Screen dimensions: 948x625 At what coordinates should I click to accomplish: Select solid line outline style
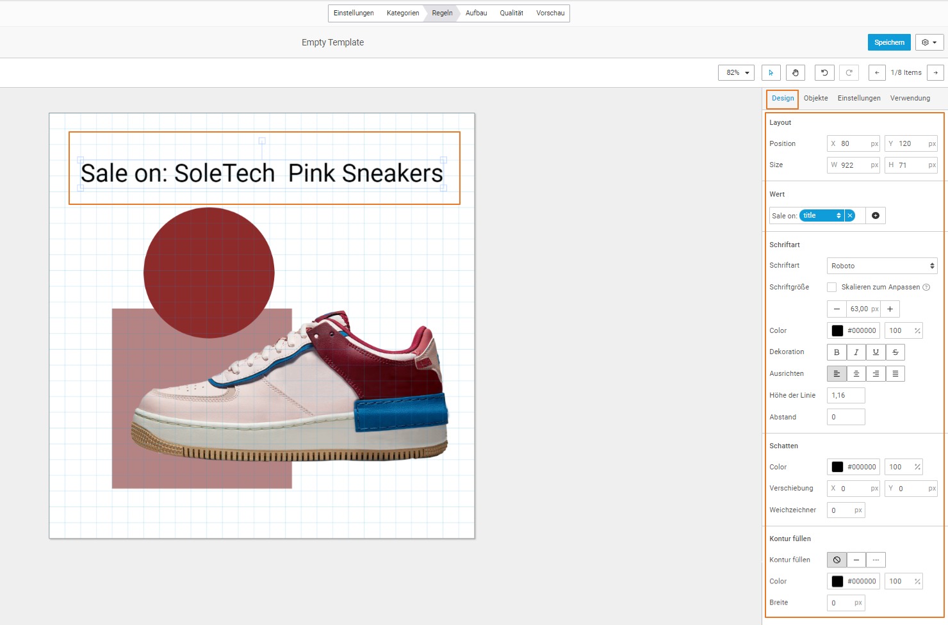coord(856,560)
